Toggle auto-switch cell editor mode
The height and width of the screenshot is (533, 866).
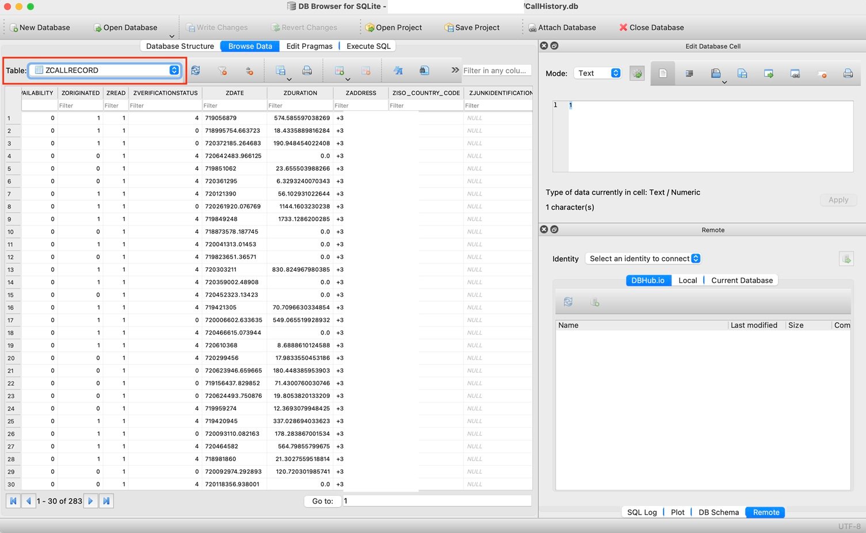(637, 74)
